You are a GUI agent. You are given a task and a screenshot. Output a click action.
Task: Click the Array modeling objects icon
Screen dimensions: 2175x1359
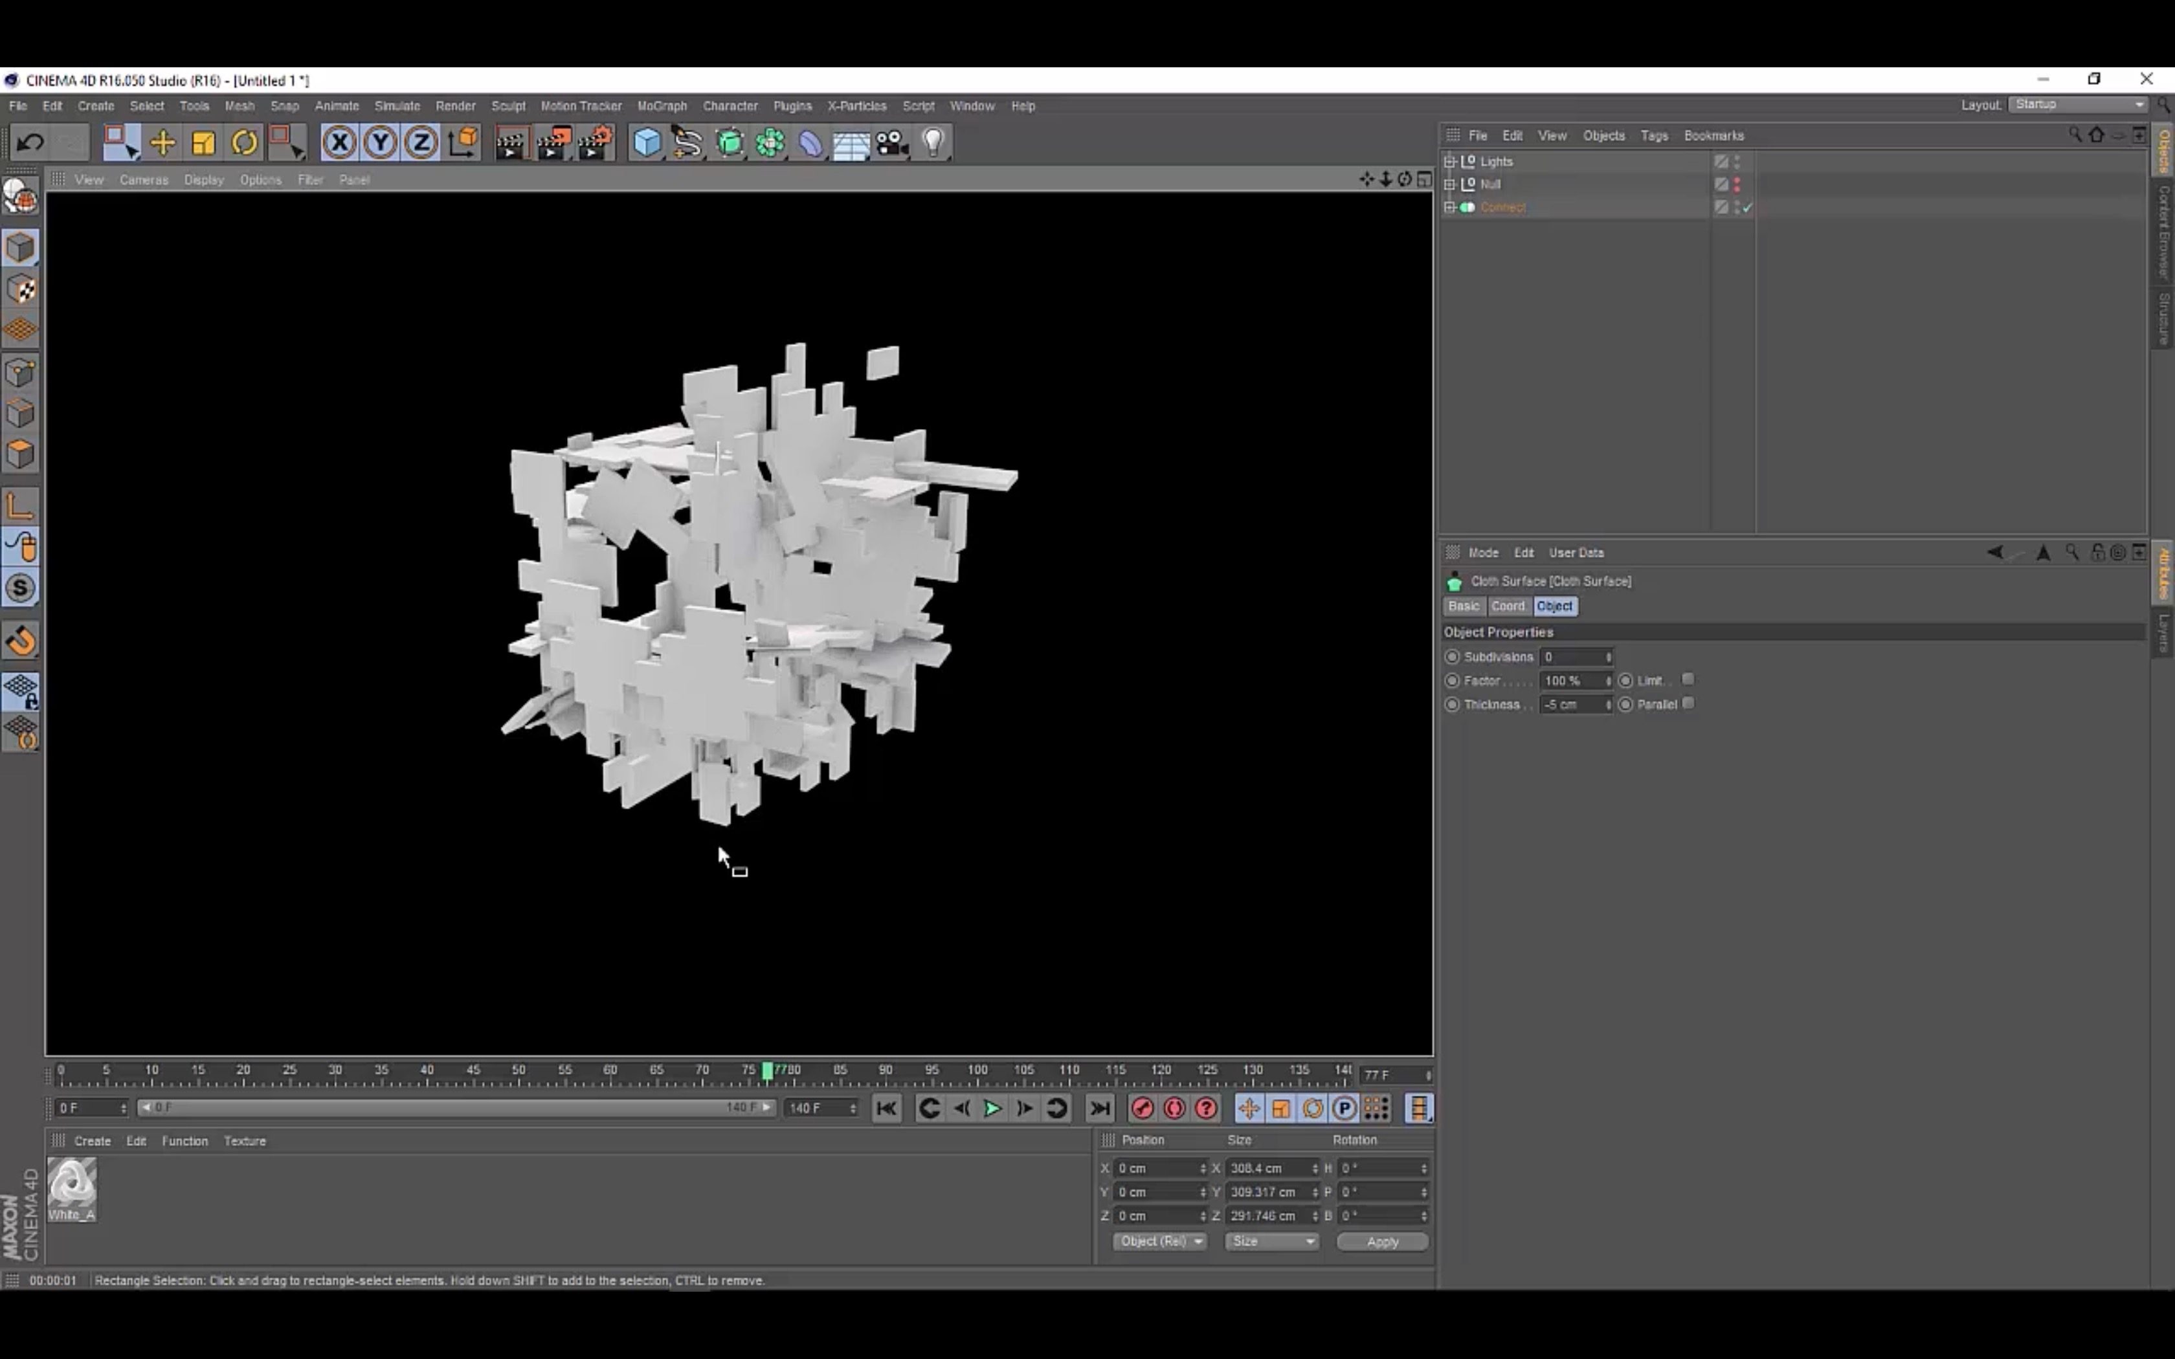tap(770, 143)
